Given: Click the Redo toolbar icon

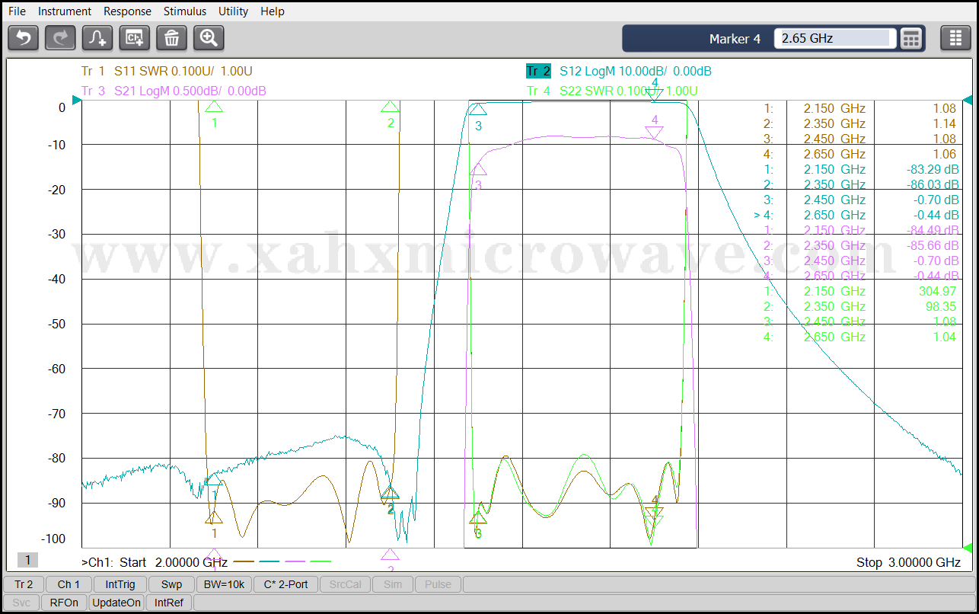Looking at the screenshot, I should [61, 37].
